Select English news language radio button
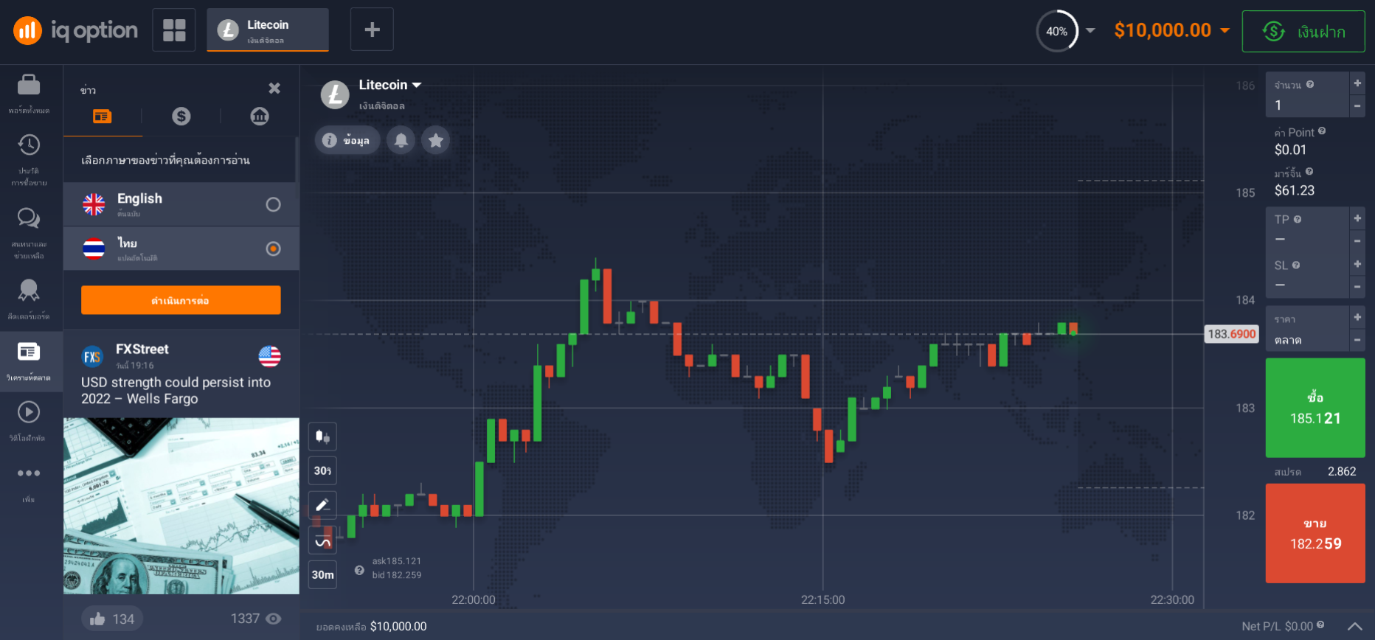1375x640 pixels. (x=273, y=204)
